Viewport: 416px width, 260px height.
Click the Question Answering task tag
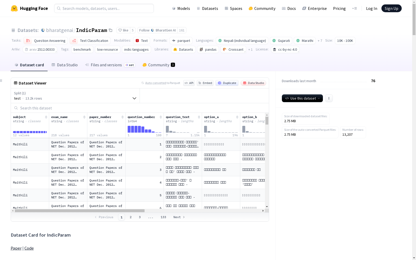[46, 41]
